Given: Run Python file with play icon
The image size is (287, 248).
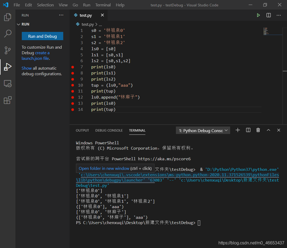Looking at the screenshot, I should (258, 15).
